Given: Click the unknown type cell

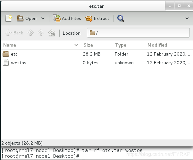Looking at the screenshot, I should click(124, 63).
